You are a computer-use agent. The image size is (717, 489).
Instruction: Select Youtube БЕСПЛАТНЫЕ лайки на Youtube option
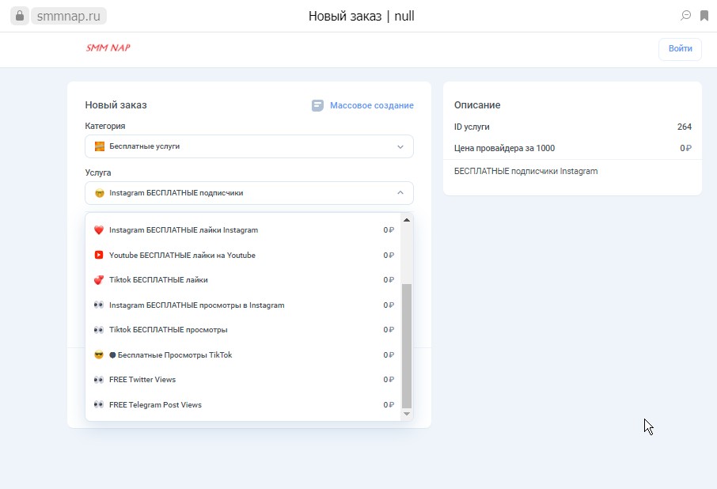point(245,255)
